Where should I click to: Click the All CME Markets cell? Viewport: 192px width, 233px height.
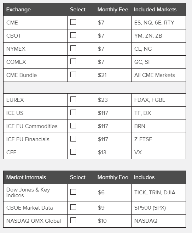pyautogui.click(x=158, y=75)
